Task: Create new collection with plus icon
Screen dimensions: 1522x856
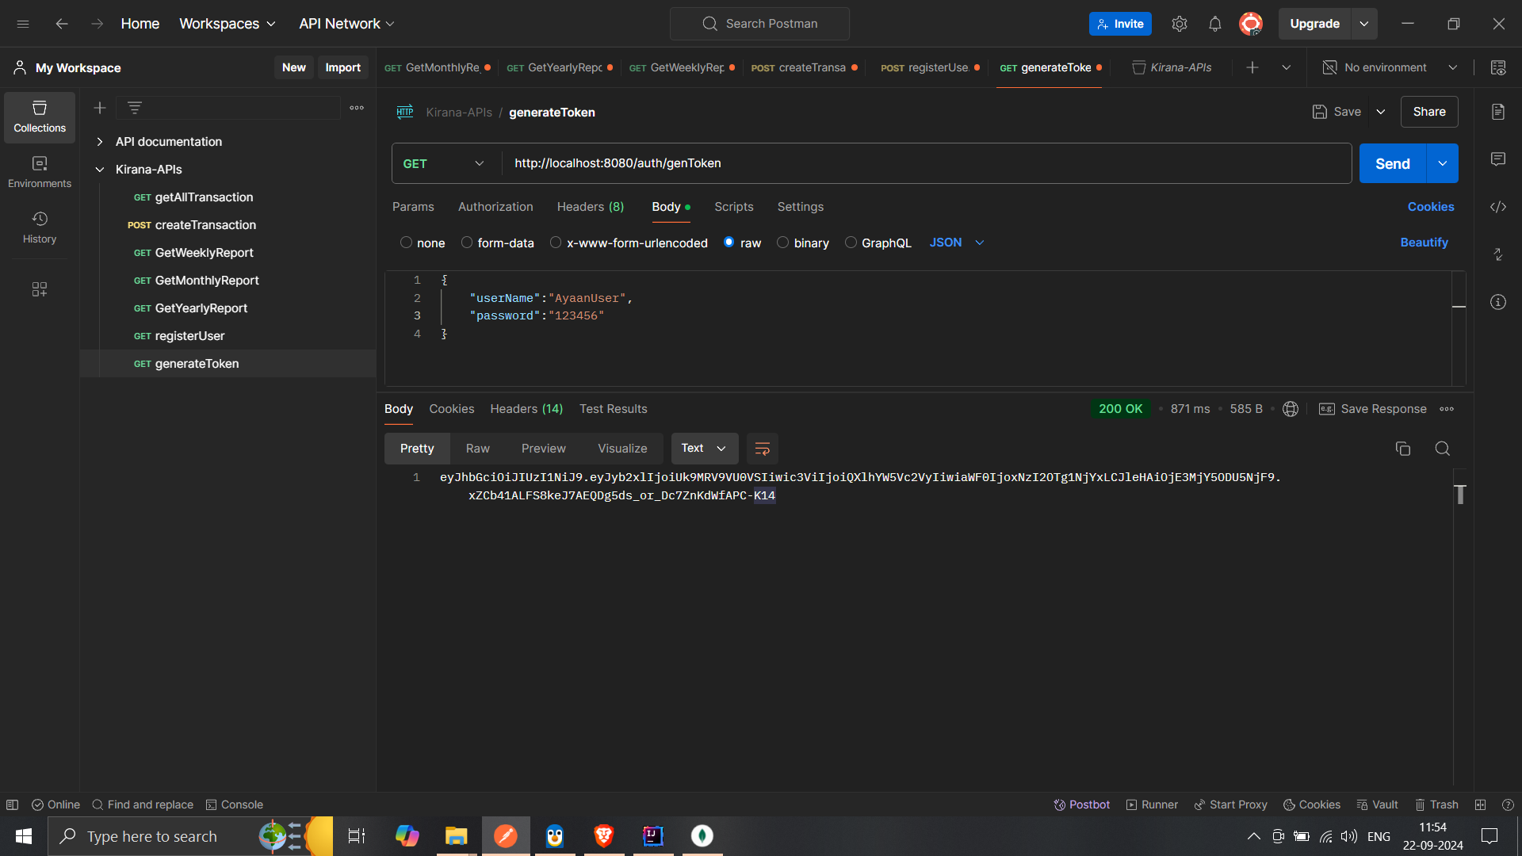Action: [x=100, y=108]
